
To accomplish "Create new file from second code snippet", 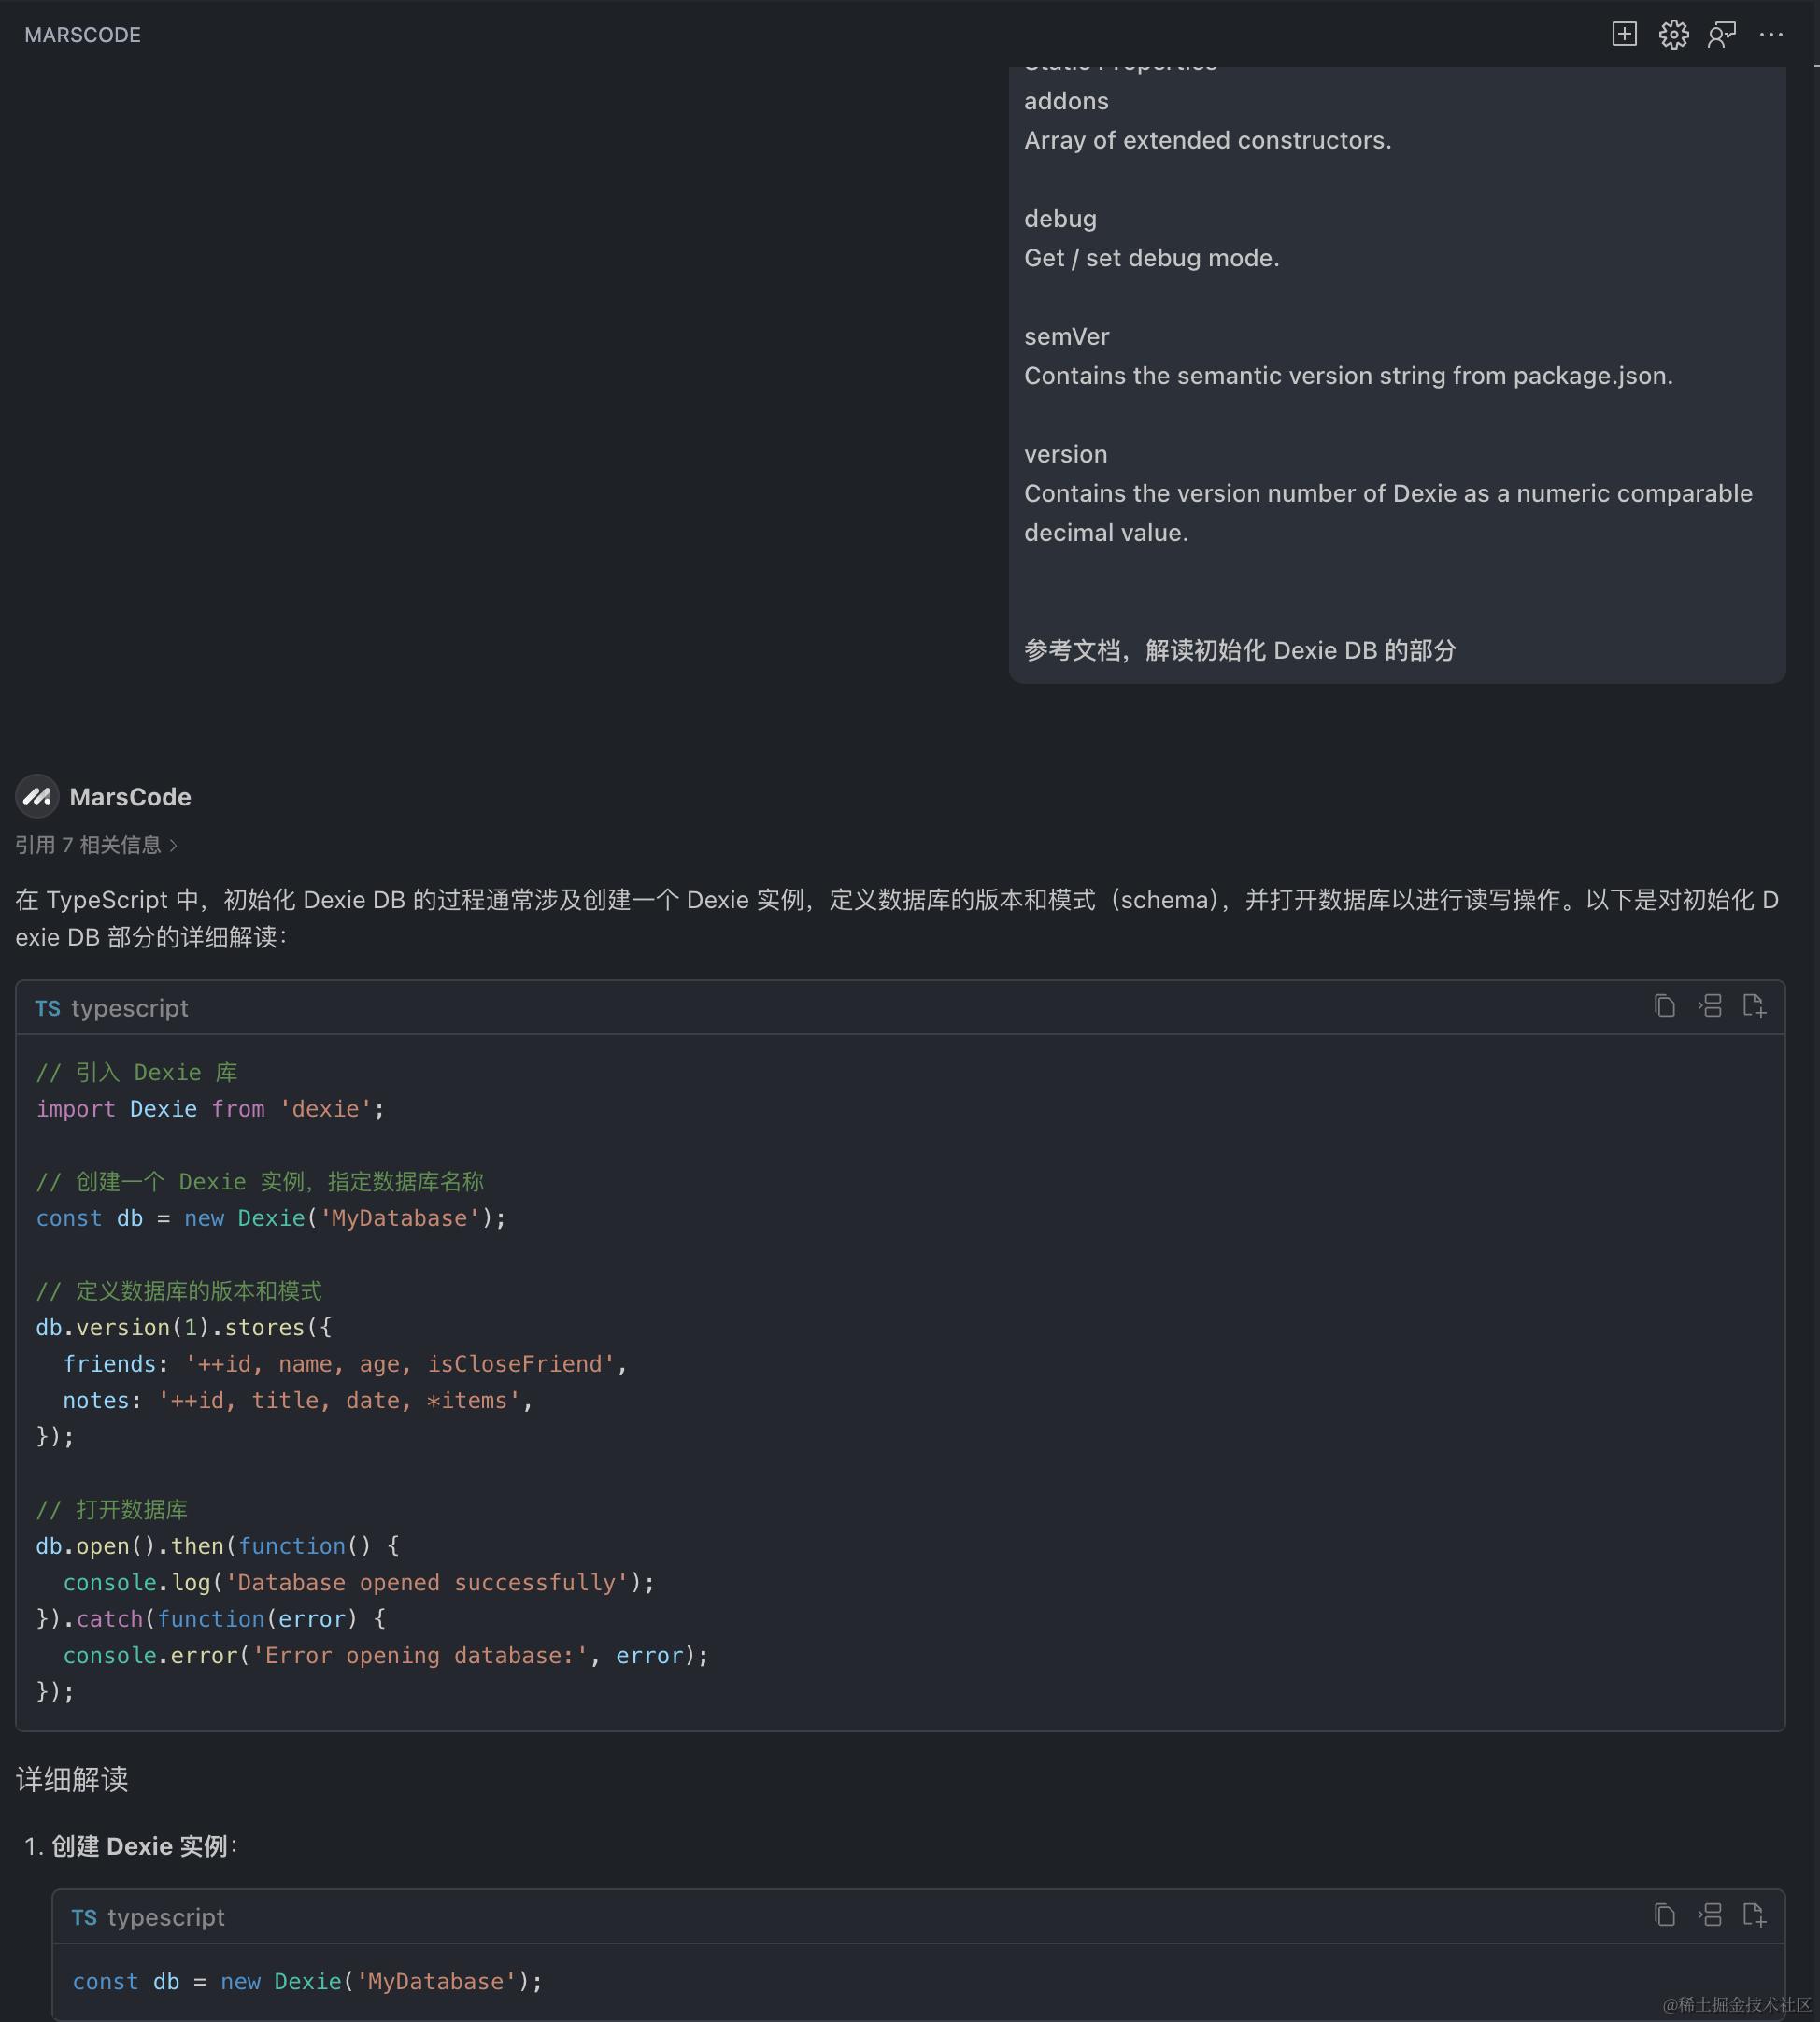I will [x=1754, y=1915].
